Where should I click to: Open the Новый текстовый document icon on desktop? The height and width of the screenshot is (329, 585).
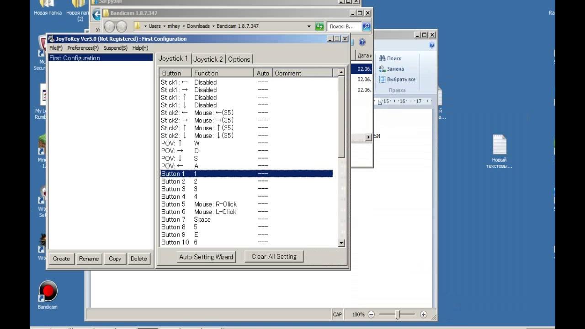point(499,151)
